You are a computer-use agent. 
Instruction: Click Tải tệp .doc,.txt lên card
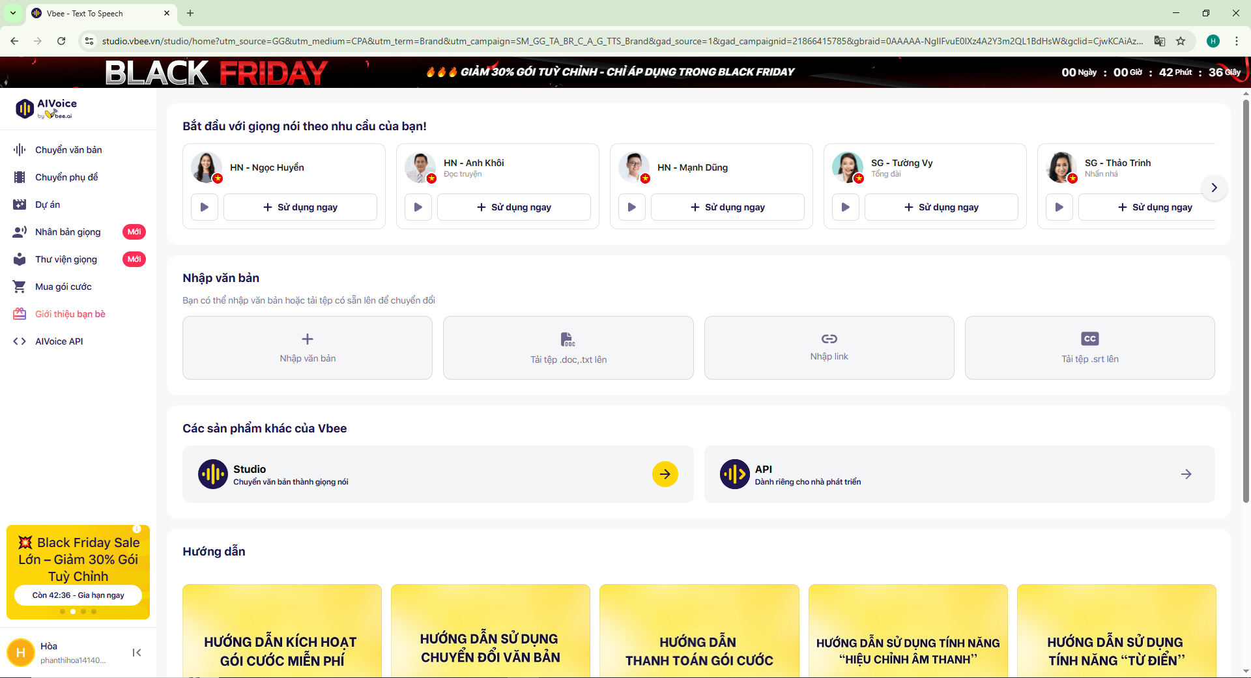(x=568, y=348)
